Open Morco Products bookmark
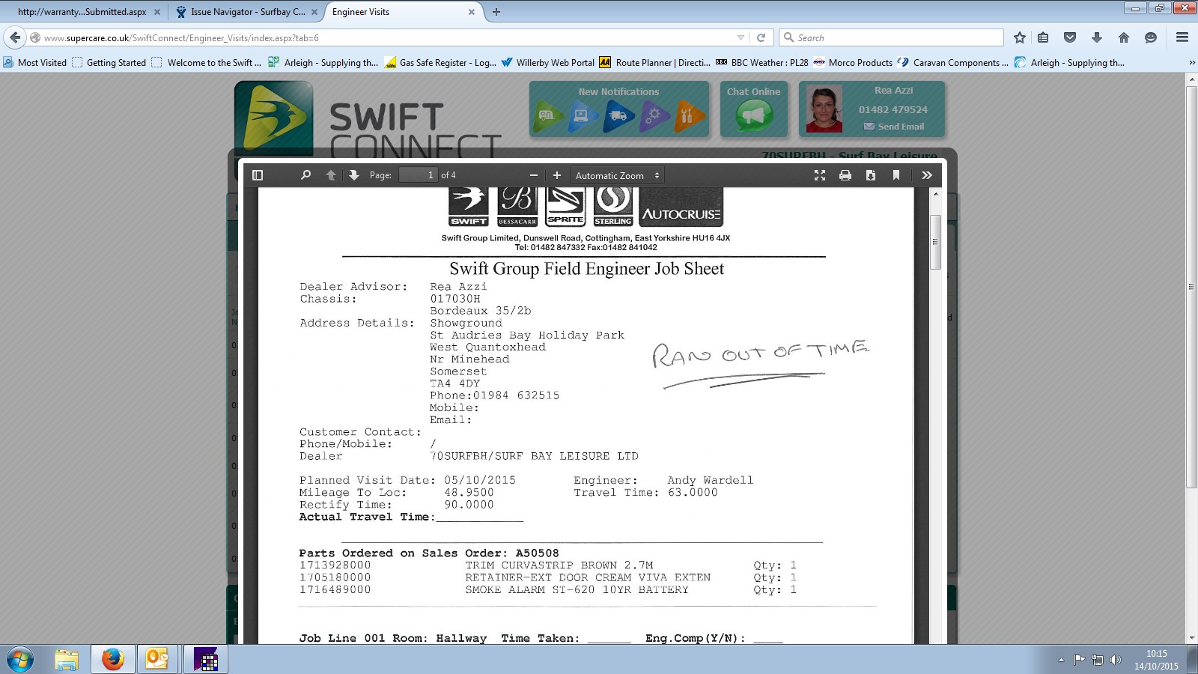The height and width of the screenshot is (674, 1198). tap(853, 63)
